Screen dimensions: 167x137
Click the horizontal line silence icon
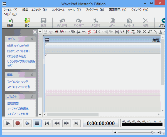(x=68, y=32)
